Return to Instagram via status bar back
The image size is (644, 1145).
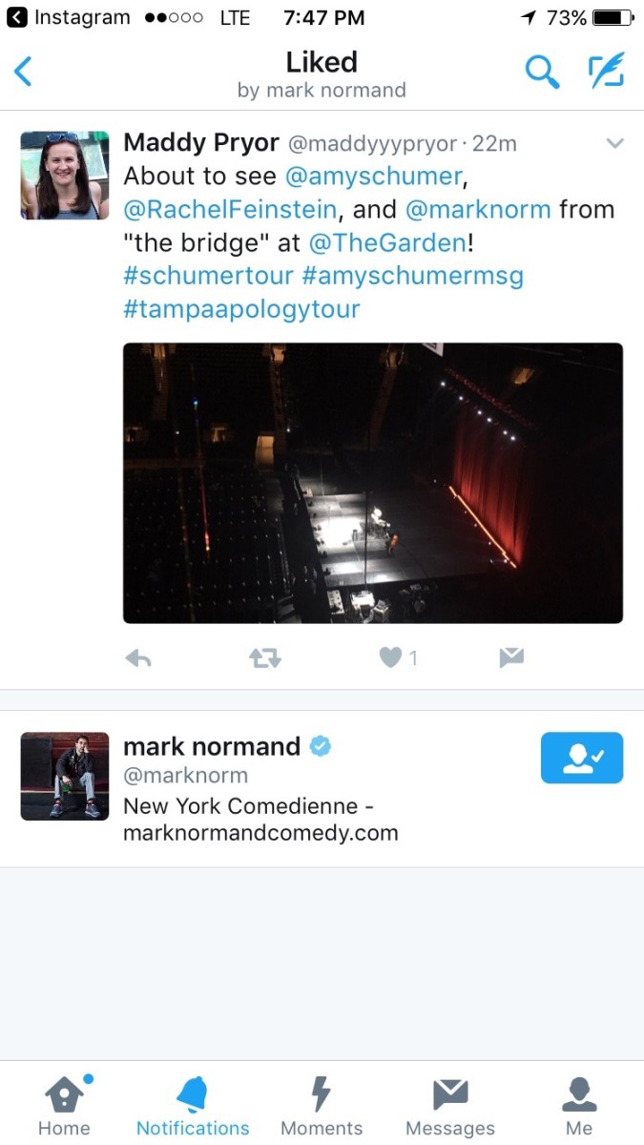(x=67, y=17)
